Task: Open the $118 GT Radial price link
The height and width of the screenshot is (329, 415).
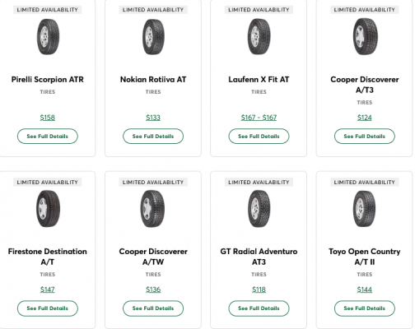Action: pos(259,290)
